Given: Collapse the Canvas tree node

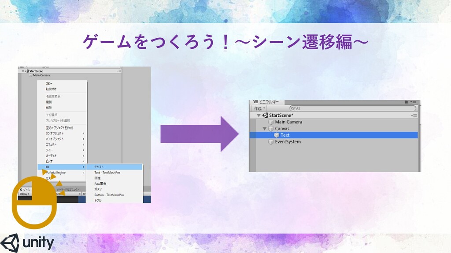Looking at the screenshot, I should [265, 129].
